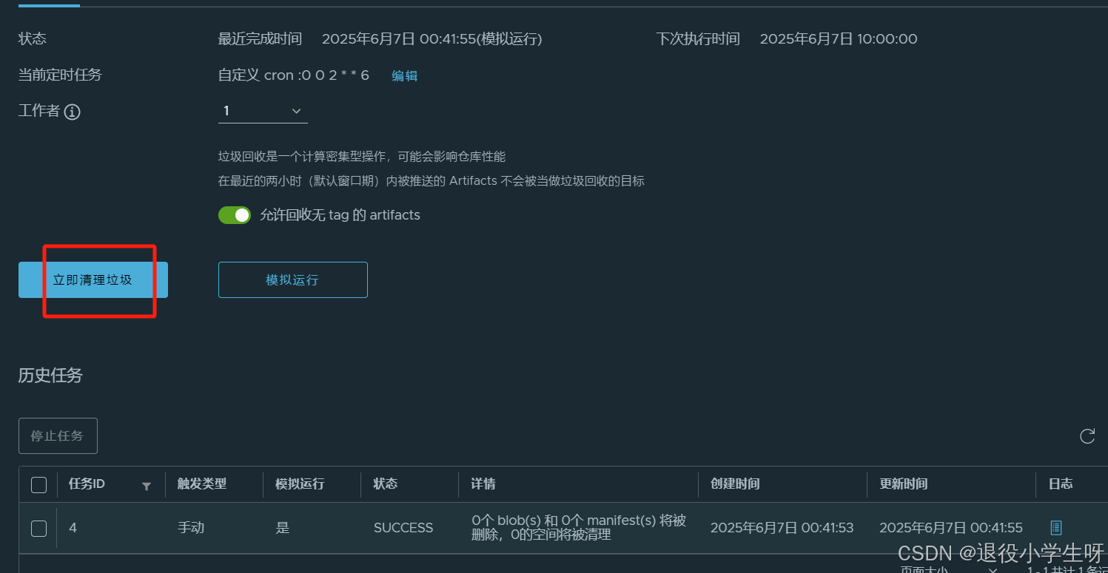Switch to the active garbage collection tab
The image size is (1108, 573).
[48, 4]
